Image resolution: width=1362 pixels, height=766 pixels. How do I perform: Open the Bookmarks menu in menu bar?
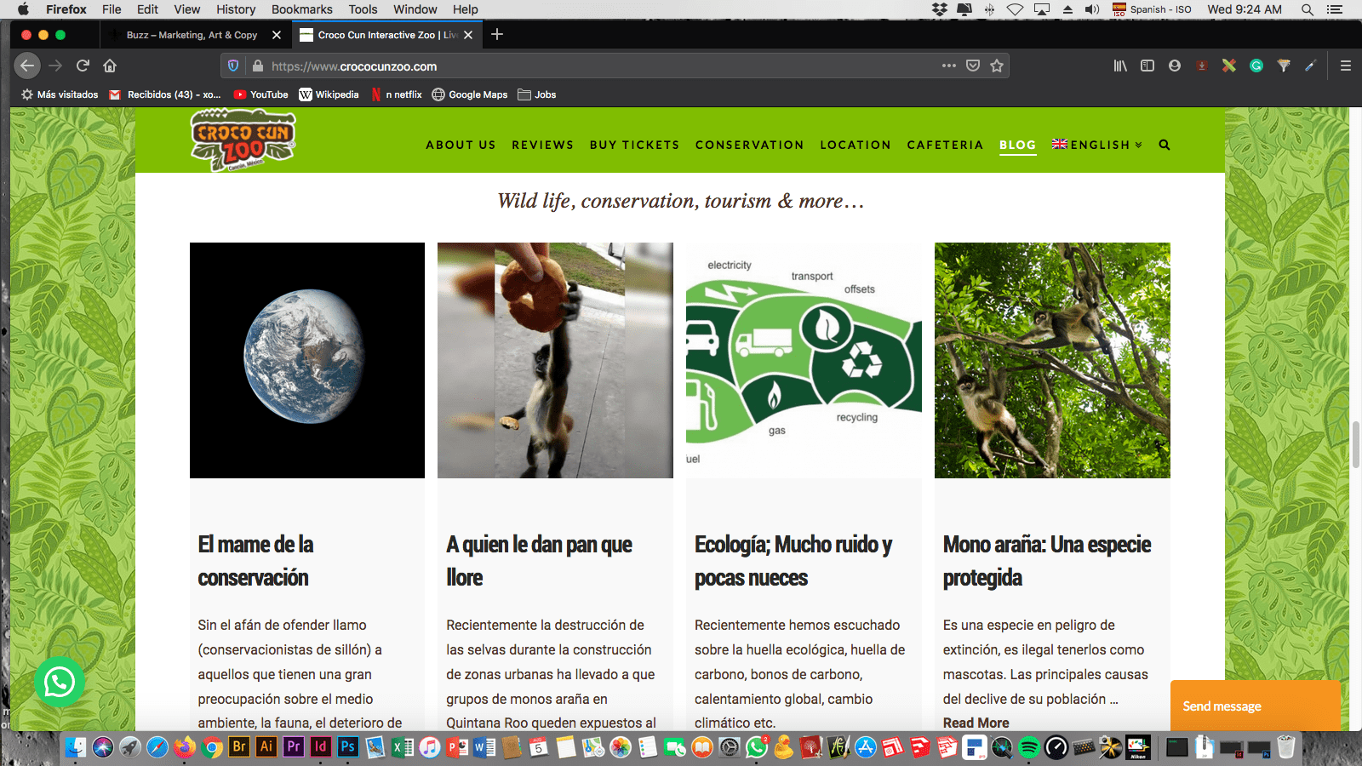[301, 9]
